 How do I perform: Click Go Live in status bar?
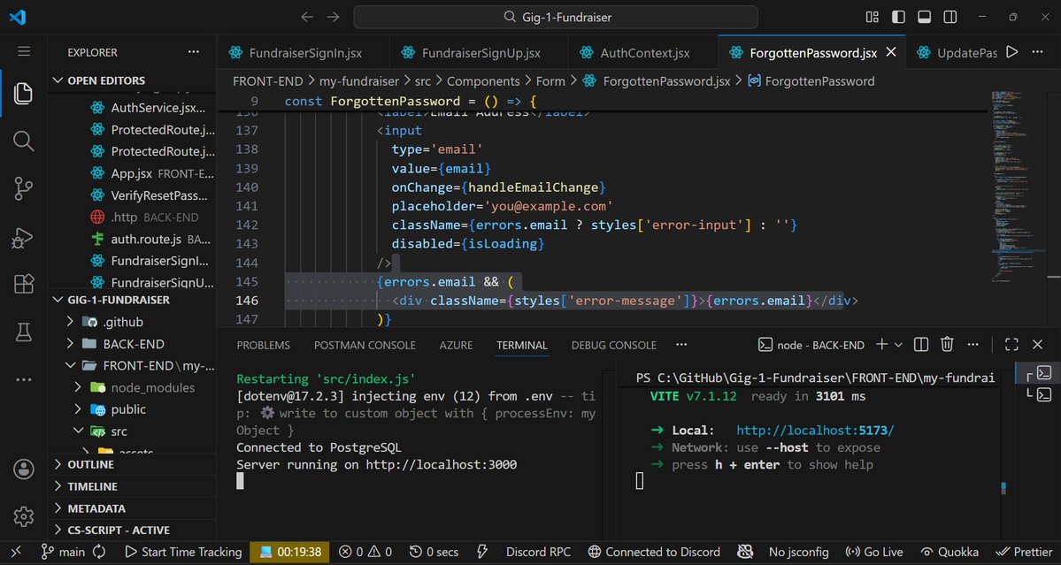[x=874, y=552]
